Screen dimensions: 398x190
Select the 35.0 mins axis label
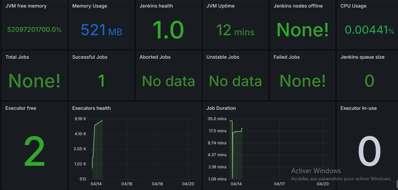tap(217, 119)
